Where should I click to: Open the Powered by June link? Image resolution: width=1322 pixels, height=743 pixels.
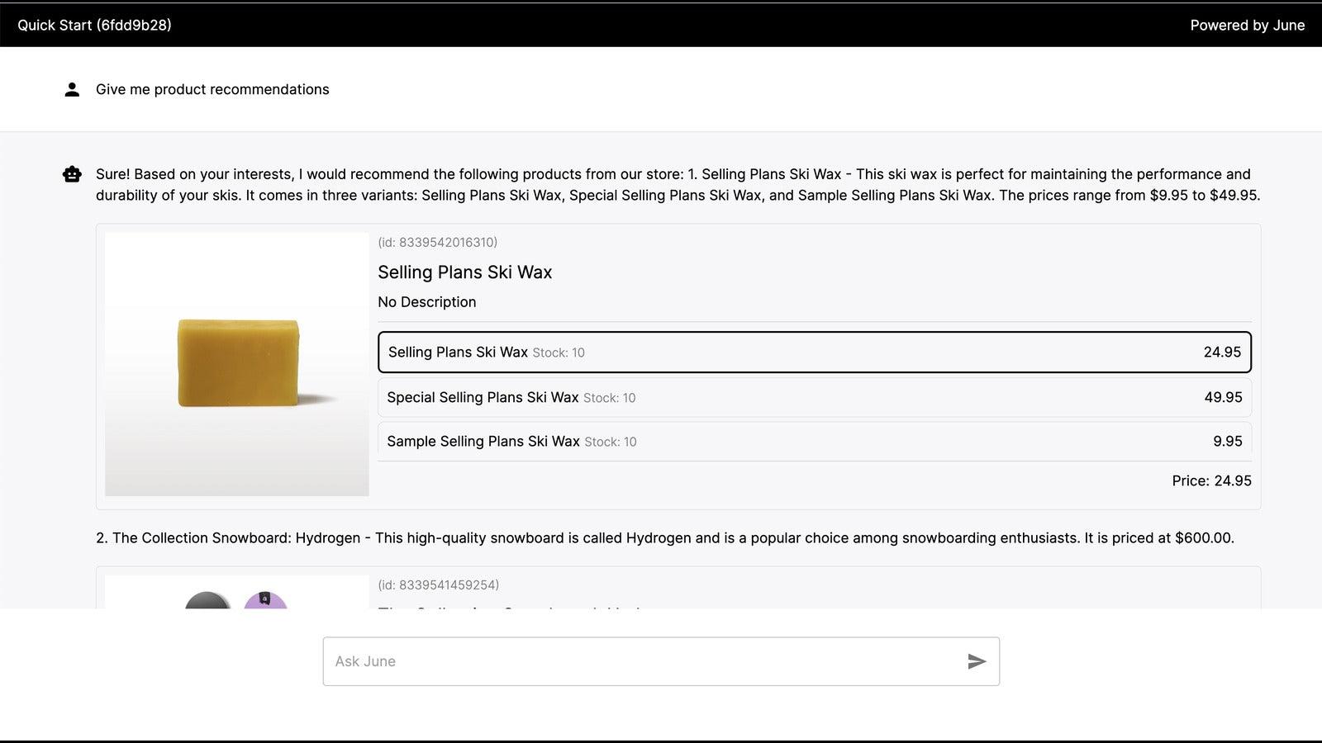[x=1247, y=25]
